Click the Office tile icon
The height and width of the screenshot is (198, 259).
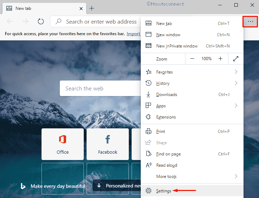click(63, 140)
